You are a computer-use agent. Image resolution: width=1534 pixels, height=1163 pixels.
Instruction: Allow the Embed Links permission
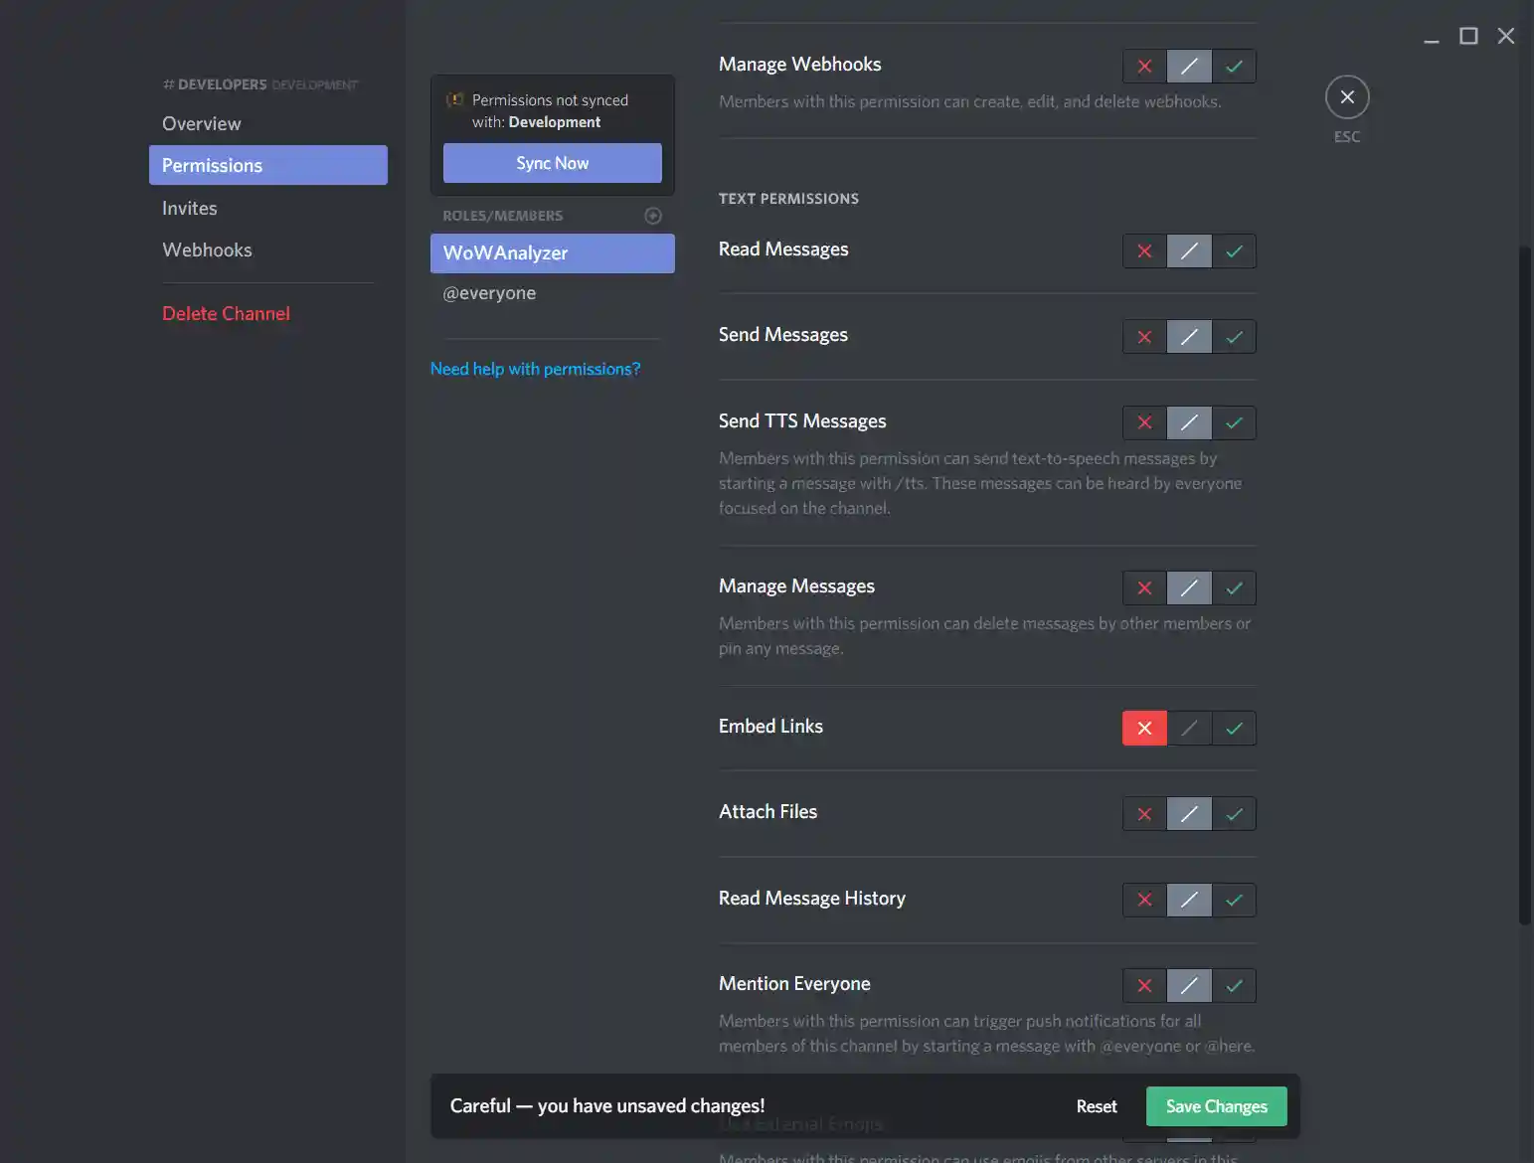point(1234,729)
